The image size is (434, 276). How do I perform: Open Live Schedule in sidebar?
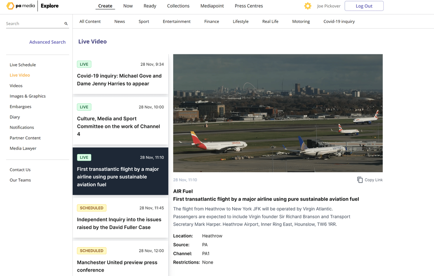[x=23, y=65]
